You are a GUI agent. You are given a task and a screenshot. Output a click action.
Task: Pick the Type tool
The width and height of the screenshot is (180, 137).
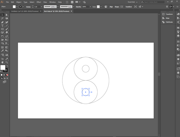(x=3, y=25)
